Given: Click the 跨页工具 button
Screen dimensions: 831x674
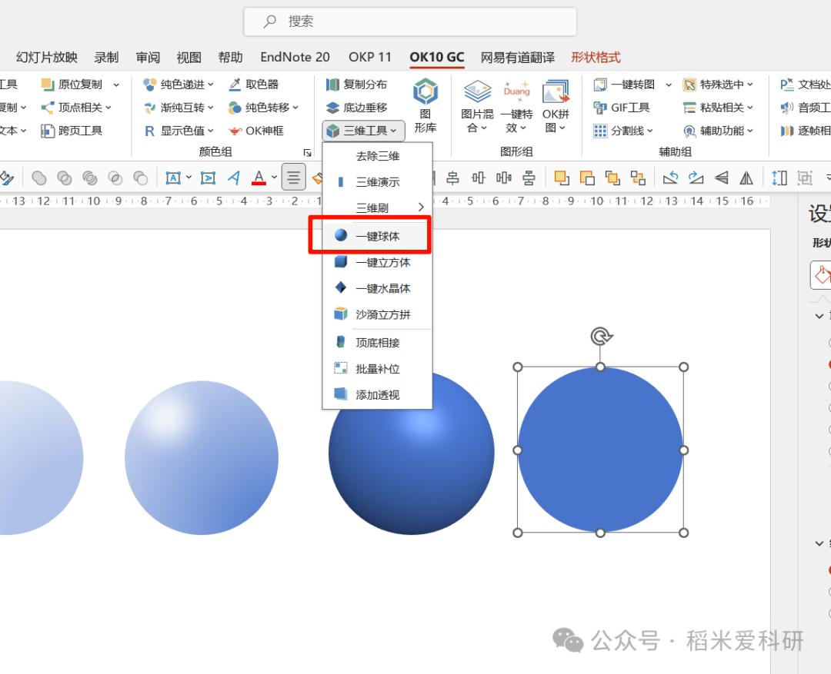Looking at the screenshot, I should pyautogui.click(x=72, y=131).
